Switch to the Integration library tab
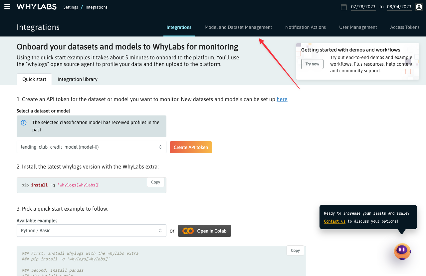This screenshot has height=276, width=426. 77,79
